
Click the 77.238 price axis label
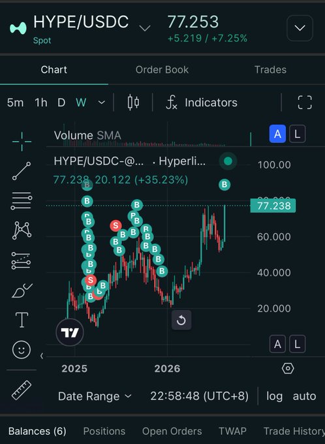pyautogui.click(x=273, y=206)
